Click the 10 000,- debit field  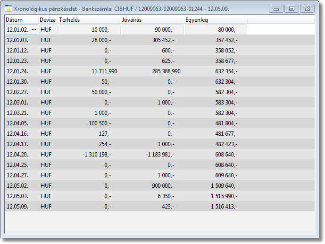pyautogui.click(x=90, y=30)
